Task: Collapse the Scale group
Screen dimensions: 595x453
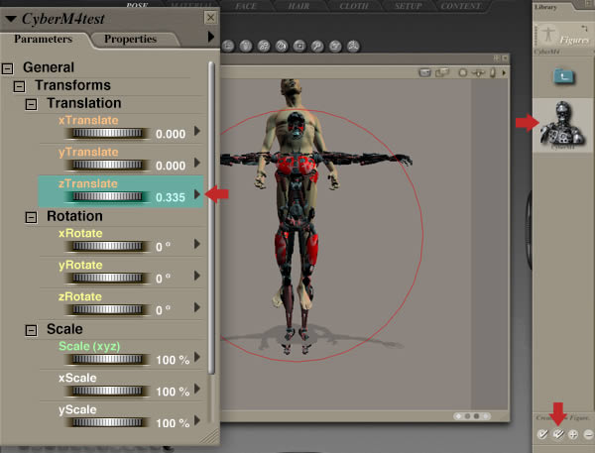Action: pyautogui.click(x=31, y=330)
